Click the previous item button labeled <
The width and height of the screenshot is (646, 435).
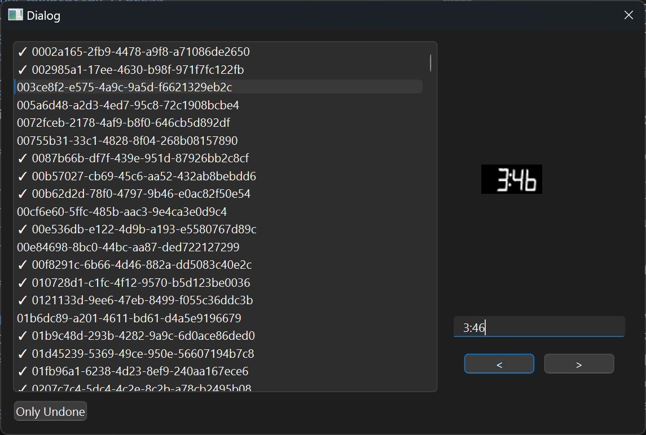click(x=499, y=364)
